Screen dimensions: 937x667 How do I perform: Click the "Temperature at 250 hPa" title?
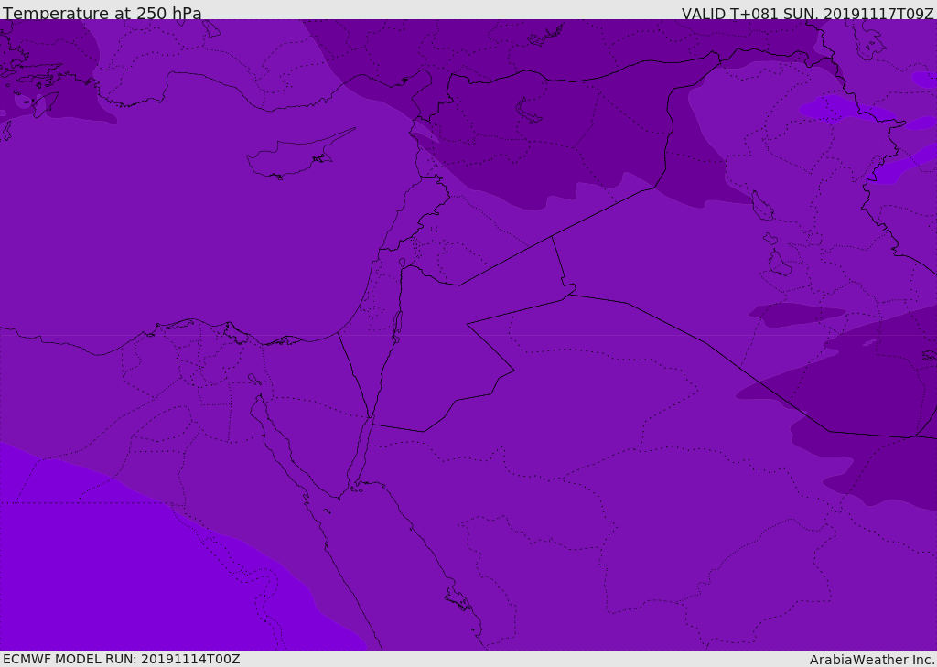(102, 14)
